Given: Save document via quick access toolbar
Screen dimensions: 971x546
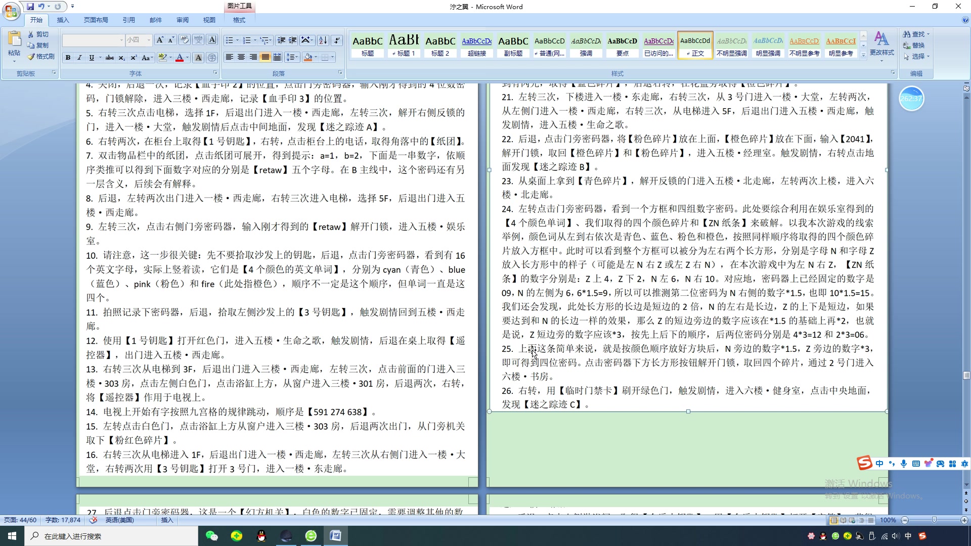Looking at the screenshot, I should [x=30, y=7].
